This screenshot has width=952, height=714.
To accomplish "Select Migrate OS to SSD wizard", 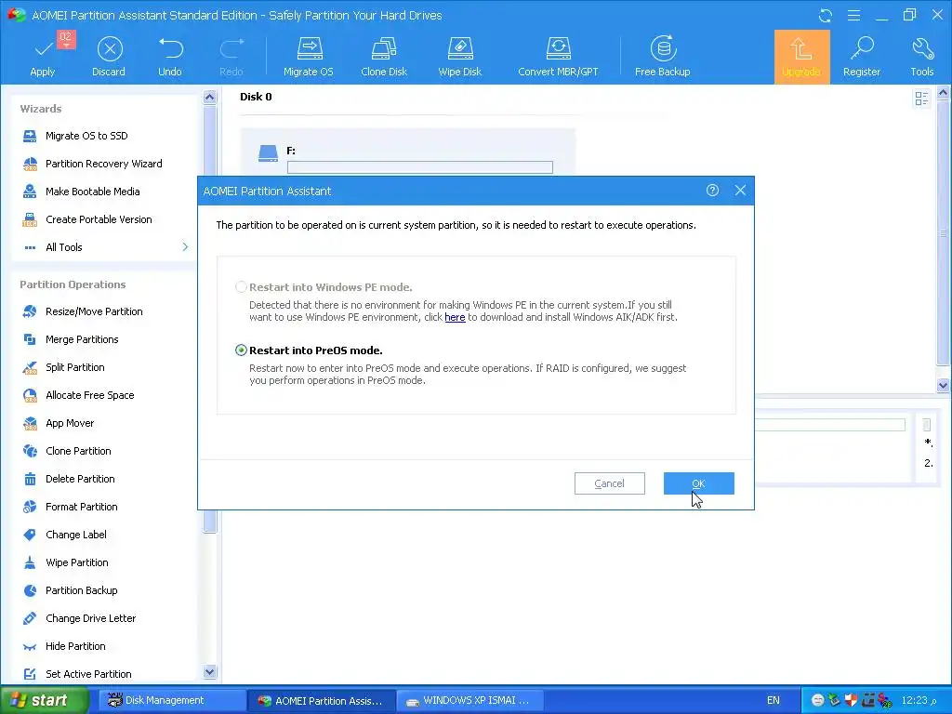I will click(x=86, y=136).
